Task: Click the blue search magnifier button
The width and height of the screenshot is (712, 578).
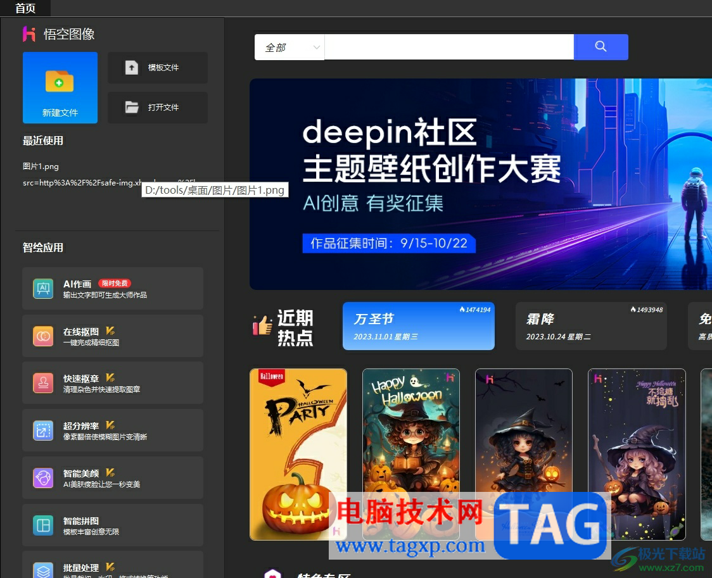Action: [x=601, y=47]
